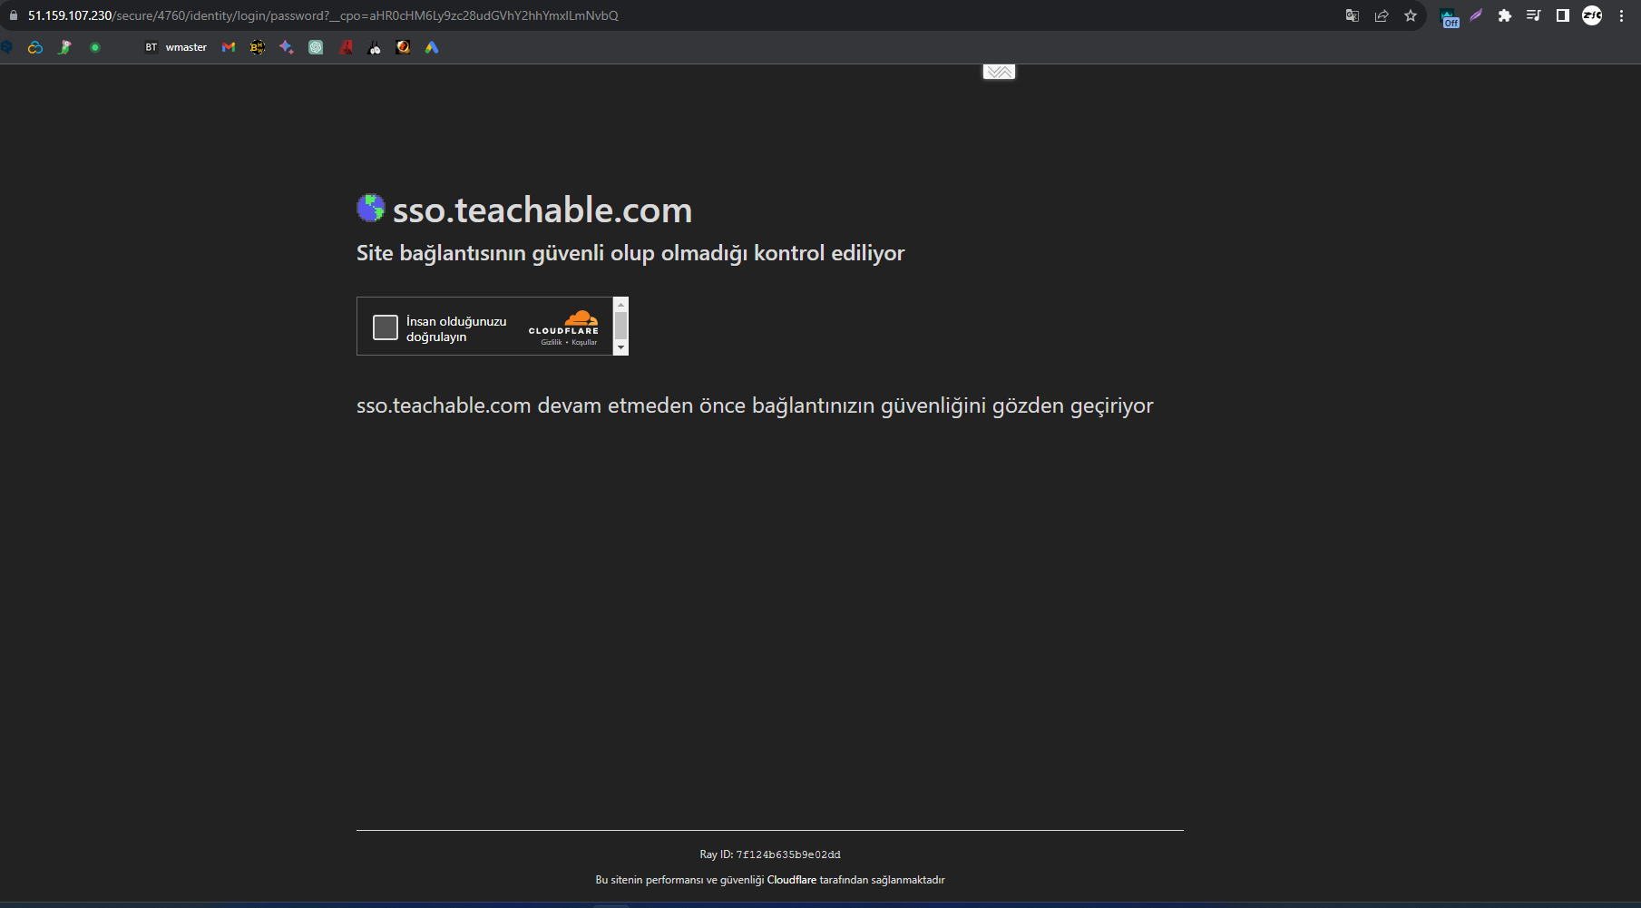Tick the 'İnsan olduğunuzu doğrulayın' checkbox
Viewport: 1641px width, 908px height.
(x=386, y=327)
